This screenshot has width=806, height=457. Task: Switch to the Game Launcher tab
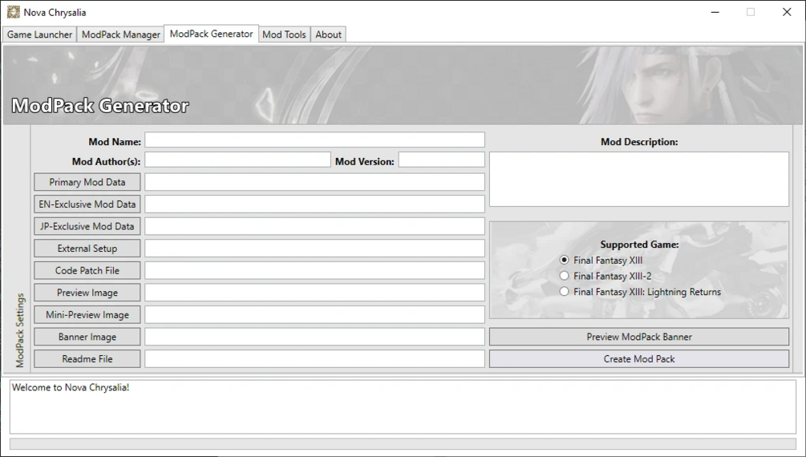pyautogui.click(x=39, y=34)
